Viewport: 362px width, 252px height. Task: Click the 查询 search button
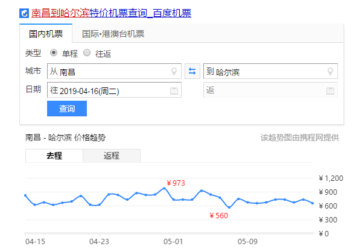[x=67, y=109]
